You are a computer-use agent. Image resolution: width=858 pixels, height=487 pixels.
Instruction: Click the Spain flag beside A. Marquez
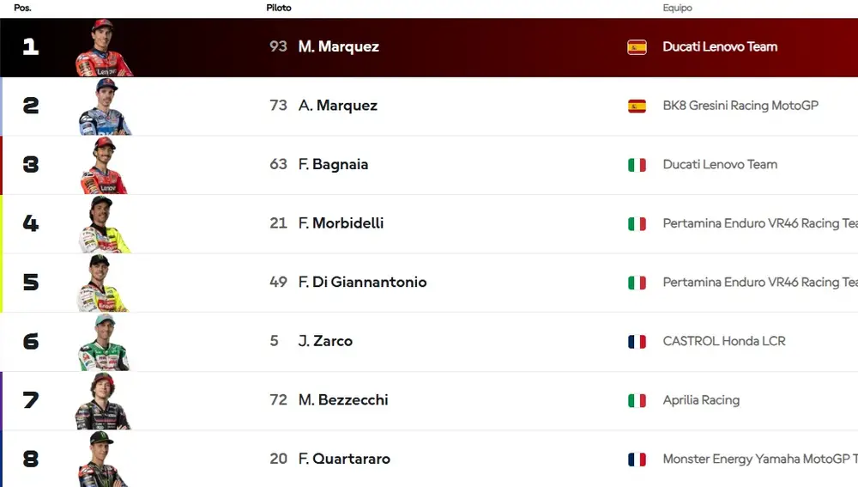coord(637,106)
